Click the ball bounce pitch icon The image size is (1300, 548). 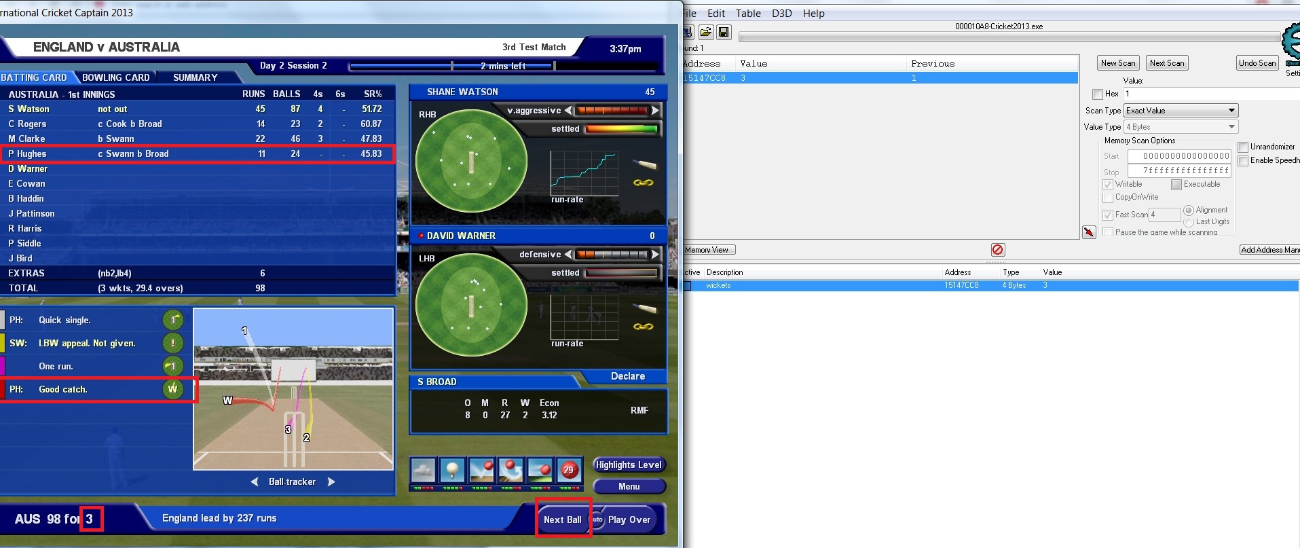coord(481,470)
